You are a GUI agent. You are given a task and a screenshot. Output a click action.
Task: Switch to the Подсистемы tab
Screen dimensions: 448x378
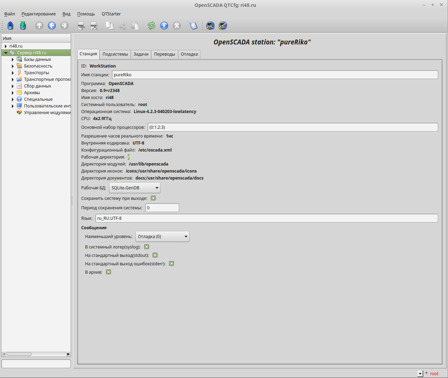(x=115, y=54)
